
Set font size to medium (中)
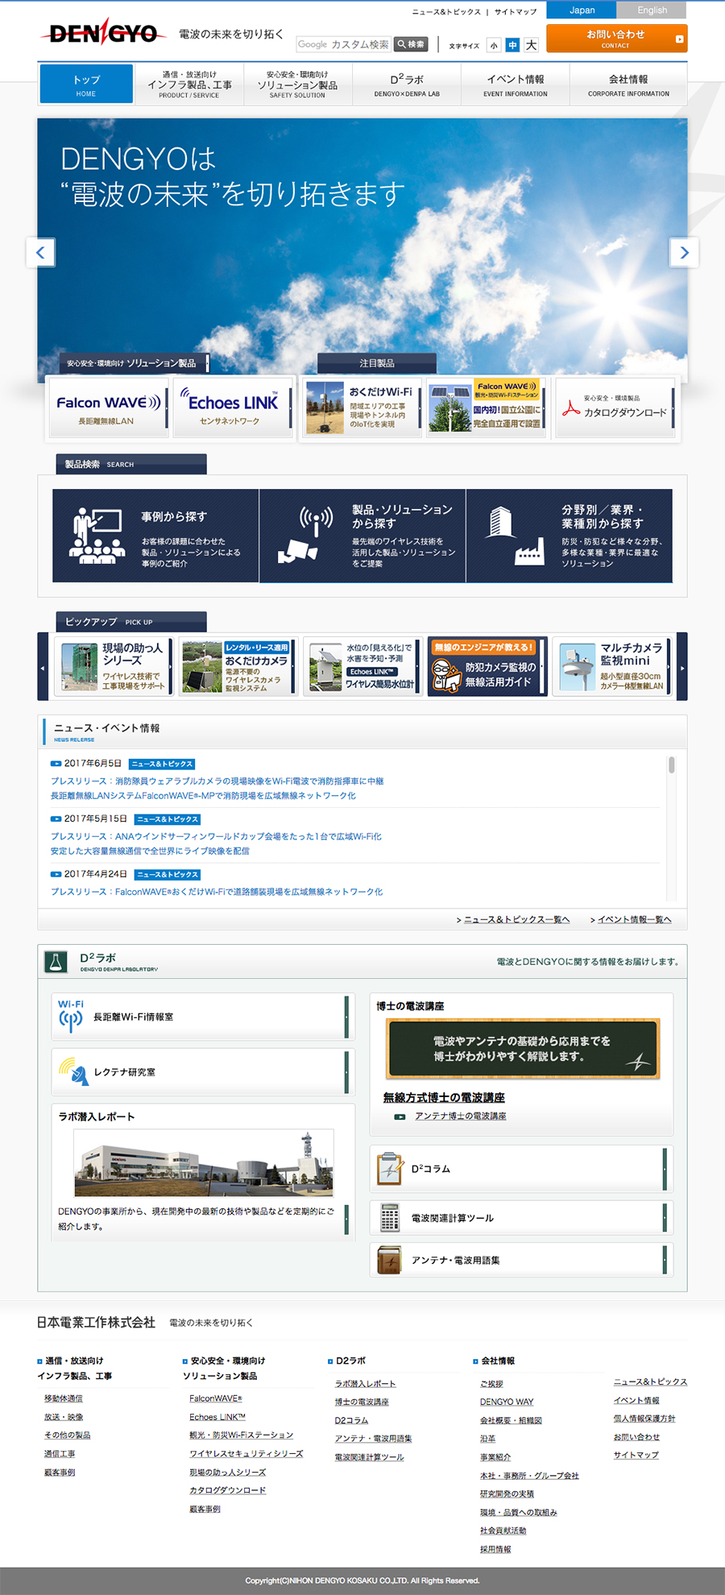coord(512,45)
